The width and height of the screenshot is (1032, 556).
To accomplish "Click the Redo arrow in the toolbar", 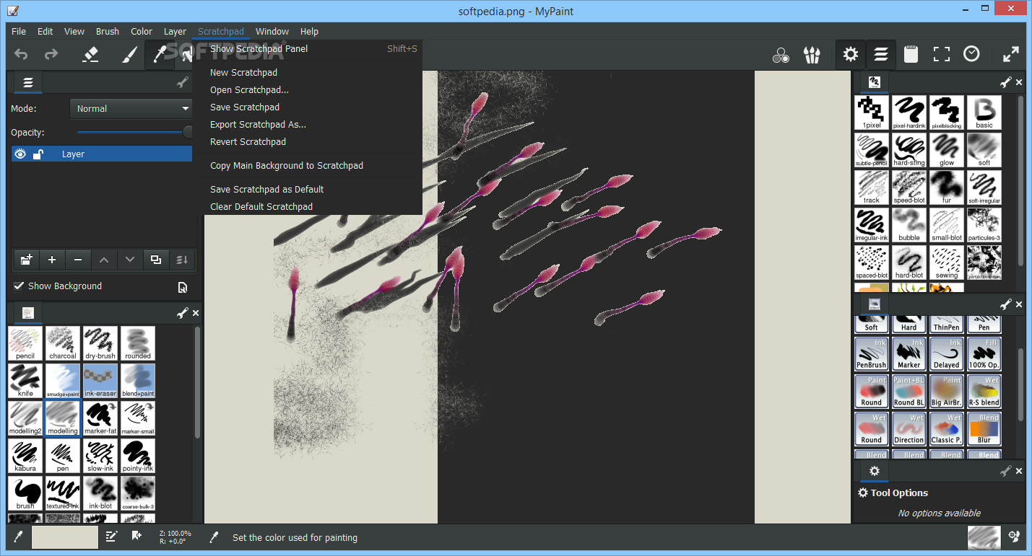I will (x=51, y=54).
